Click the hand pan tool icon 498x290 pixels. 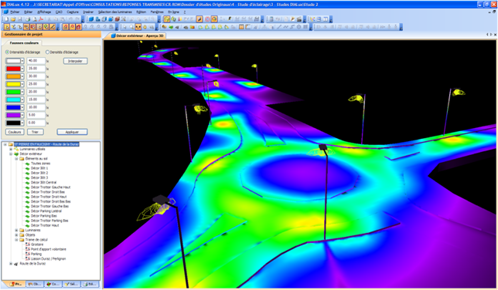pos(145,27)
